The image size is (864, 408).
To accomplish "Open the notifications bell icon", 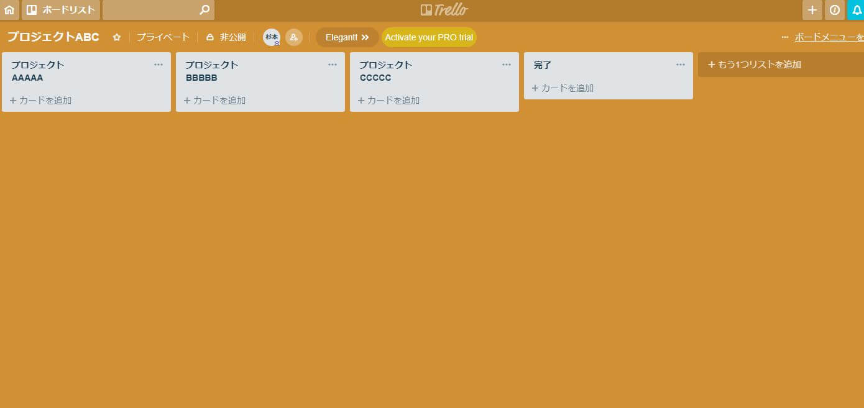I will 856,10.
